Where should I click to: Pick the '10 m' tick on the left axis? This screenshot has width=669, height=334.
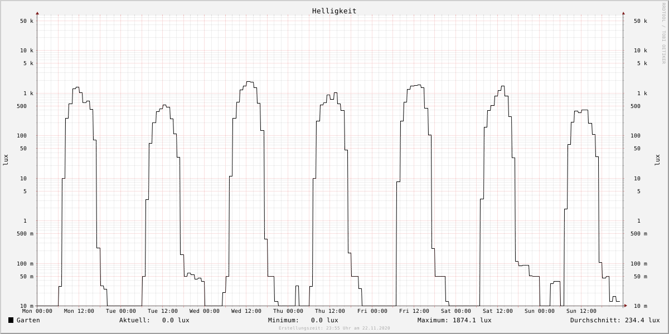[27, 306]
